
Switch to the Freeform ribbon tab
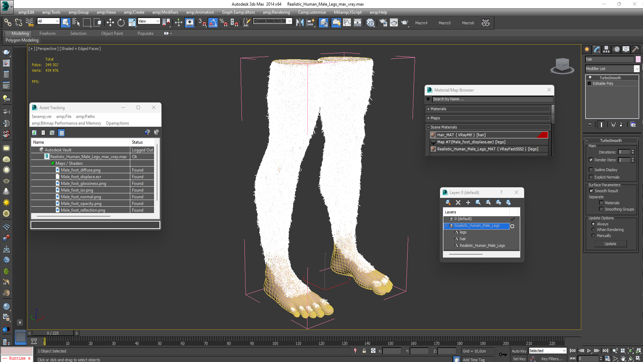48,34
